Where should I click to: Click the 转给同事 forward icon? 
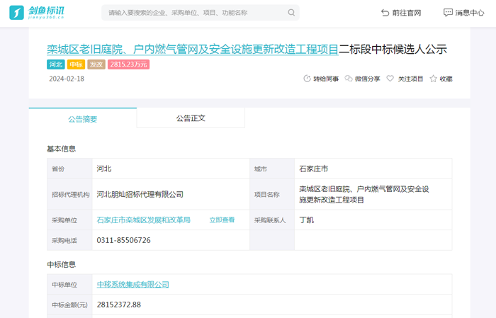(x=307, y=79)
